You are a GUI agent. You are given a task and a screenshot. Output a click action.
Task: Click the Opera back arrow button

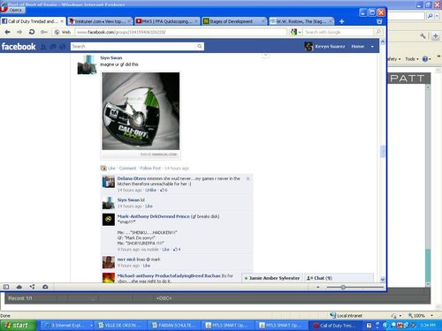7,32
